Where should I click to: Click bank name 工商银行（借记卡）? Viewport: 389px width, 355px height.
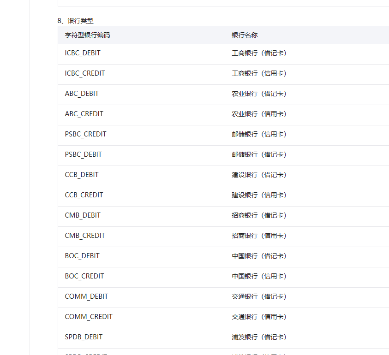(259, 53)
